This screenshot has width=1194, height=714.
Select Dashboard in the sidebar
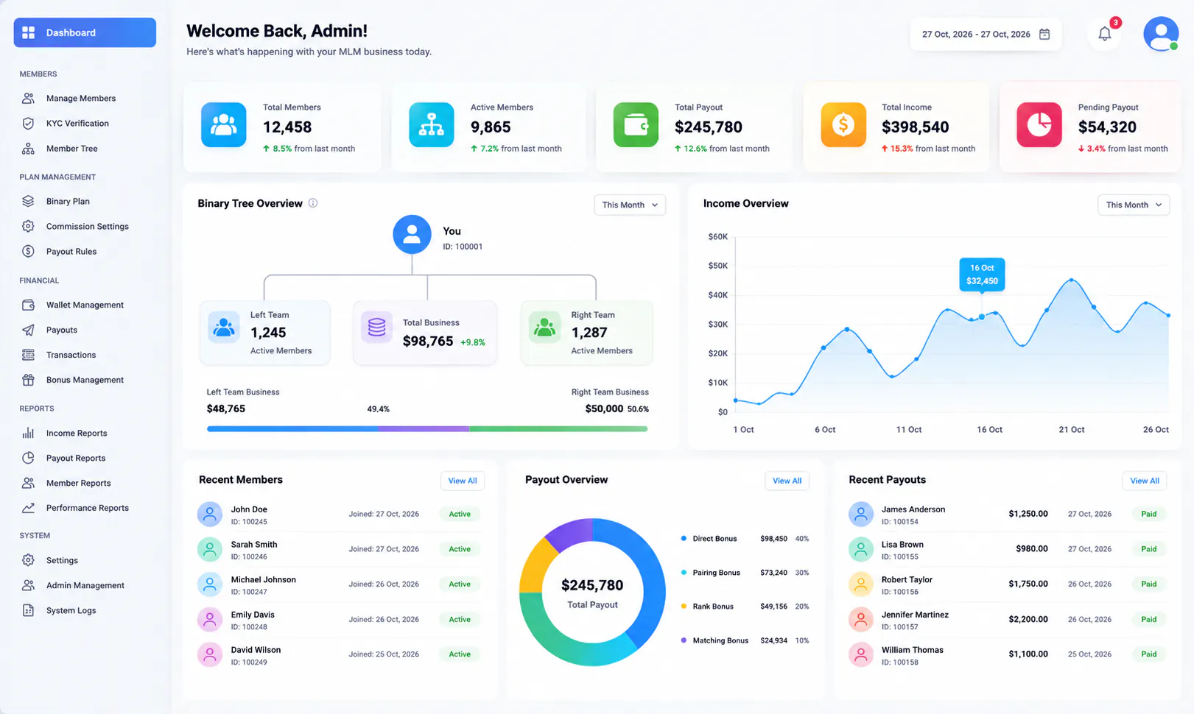point(85,32)
